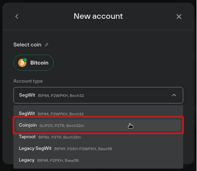The image size is (197, 171).
Task: Collapse the account type list via chevron
Action: pyautogui.click(x=174, y=95)
